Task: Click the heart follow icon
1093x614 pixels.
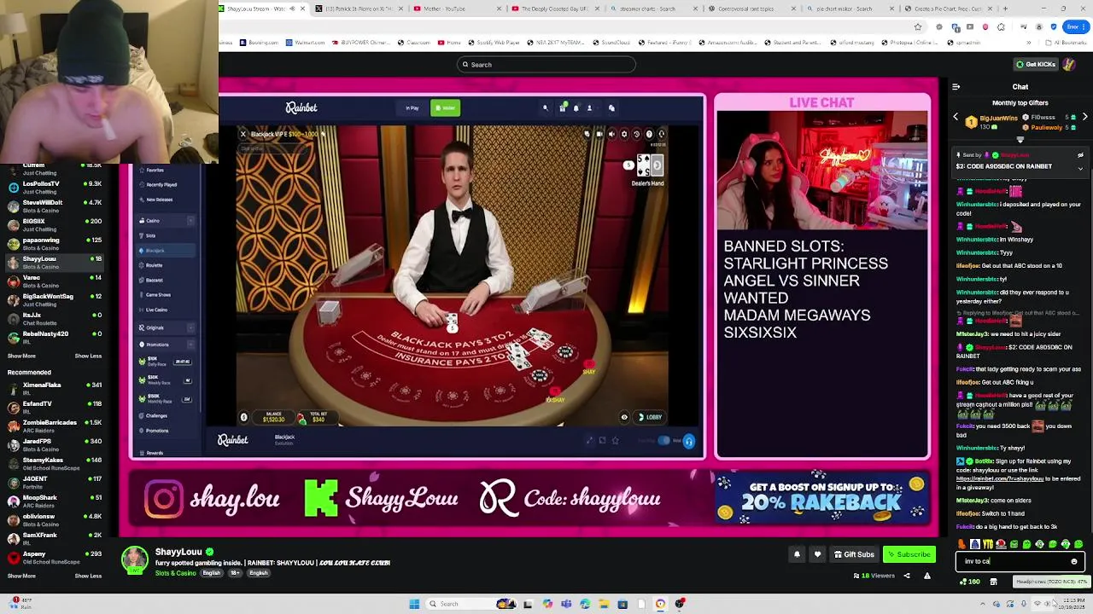Action: [x=817, y=554]
